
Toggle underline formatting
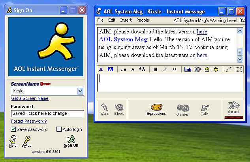[x=175, y=69]
